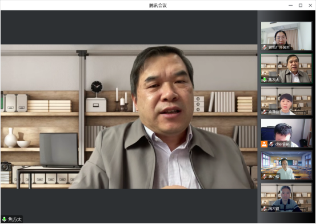
Task: Click muted mic icon next to chenjian
Action: [271, 144]
